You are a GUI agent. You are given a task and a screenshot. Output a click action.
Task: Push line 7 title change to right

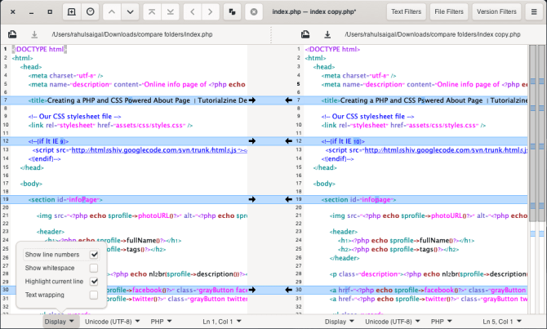click(252, 100)
